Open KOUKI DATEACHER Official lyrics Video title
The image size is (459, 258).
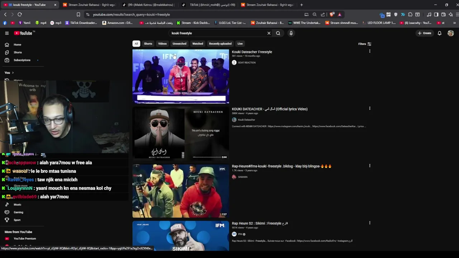[270, 109]
